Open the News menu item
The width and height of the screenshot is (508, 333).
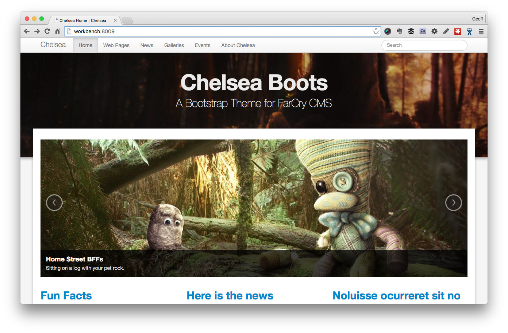147,45
